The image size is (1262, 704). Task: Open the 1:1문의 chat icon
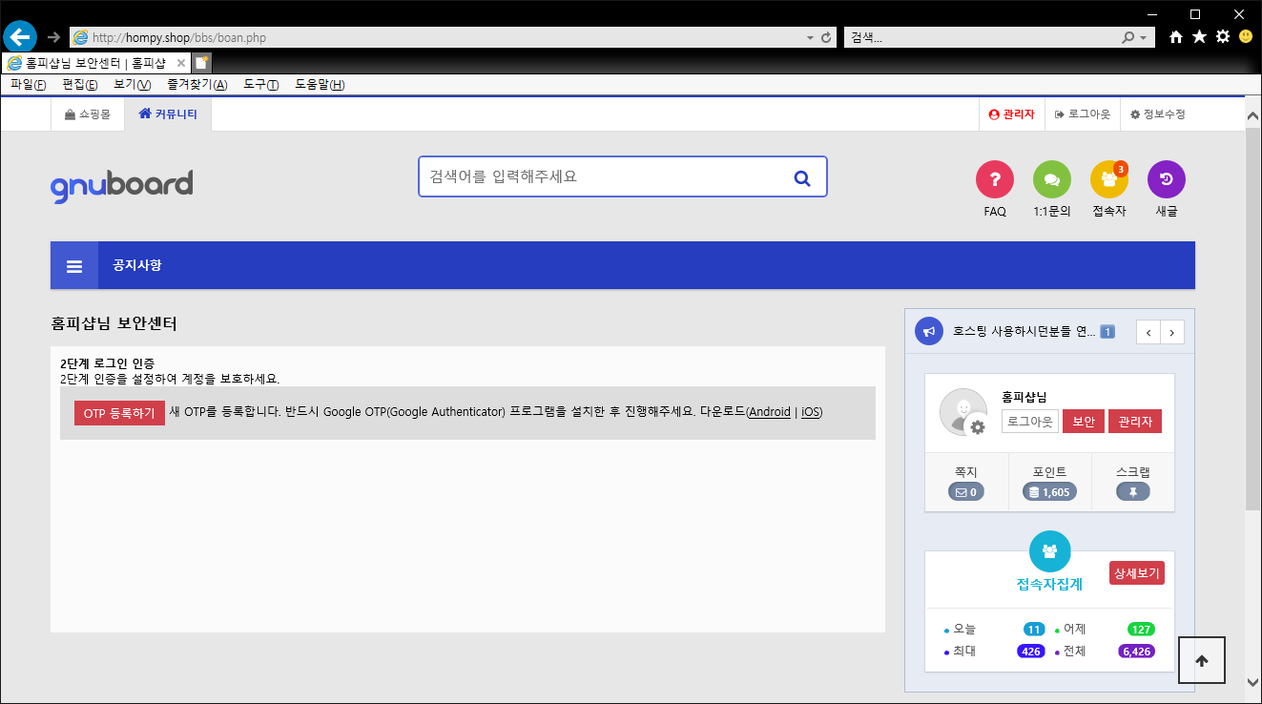click(x=1051, y=179)
